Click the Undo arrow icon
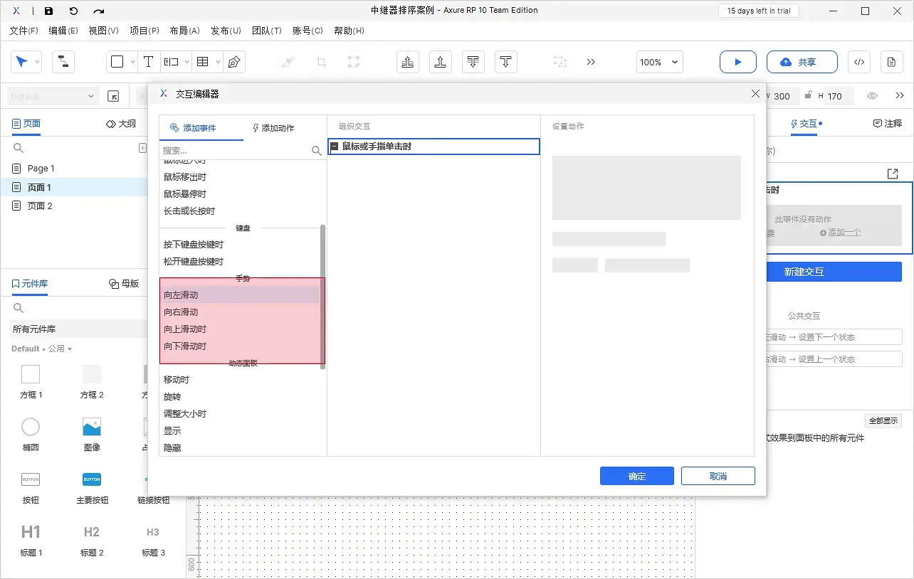Viewport: 914px width, 579px height. point(73,11)
